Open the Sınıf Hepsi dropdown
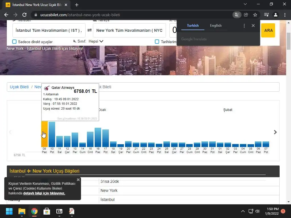Image resolution: width=291 pixels, height=218 pixels. pos(96,41)
